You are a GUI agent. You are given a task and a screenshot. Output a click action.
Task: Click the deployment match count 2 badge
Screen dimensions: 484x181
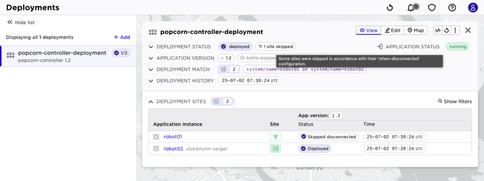[229, 69]
